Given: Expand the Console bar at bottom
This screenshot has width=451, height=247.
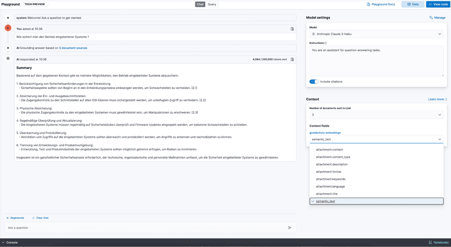Looking at the screenshot, I should [10, 243].
